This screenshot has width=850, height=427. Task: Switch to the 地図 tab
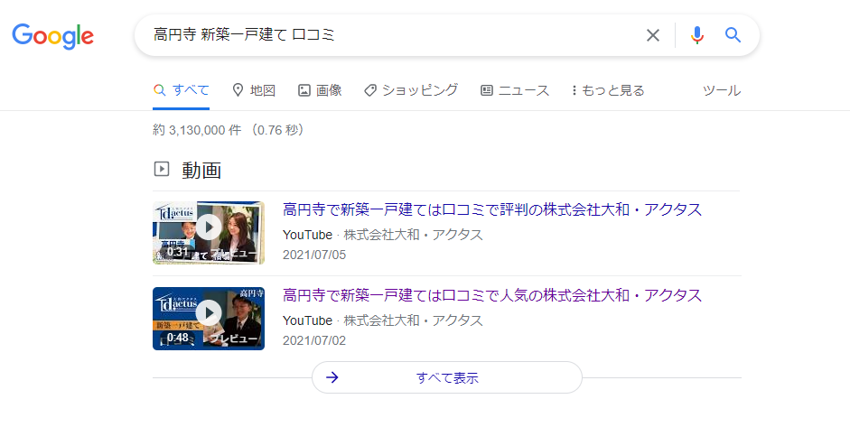(x=254, y=90)
